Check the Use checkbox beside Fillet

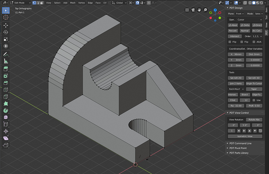click(x=254, y=100)
